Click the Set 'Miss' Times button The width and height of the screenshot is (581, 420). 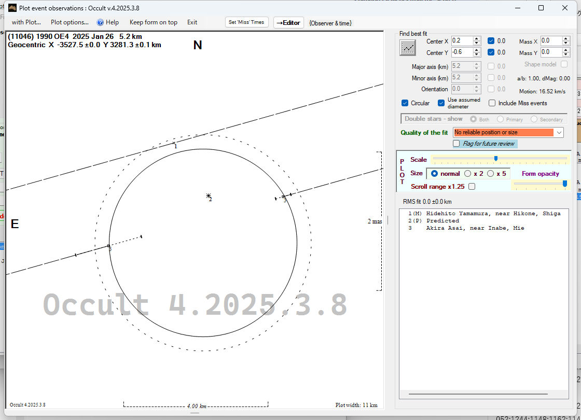pyautogui.click(x=247, y=22)
